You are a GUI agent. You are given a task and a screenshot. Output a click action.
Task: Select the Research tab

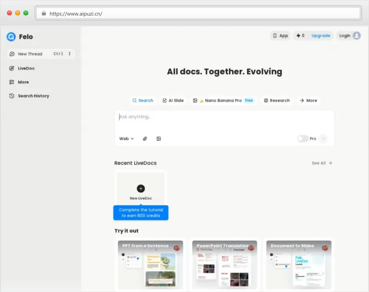277,100
